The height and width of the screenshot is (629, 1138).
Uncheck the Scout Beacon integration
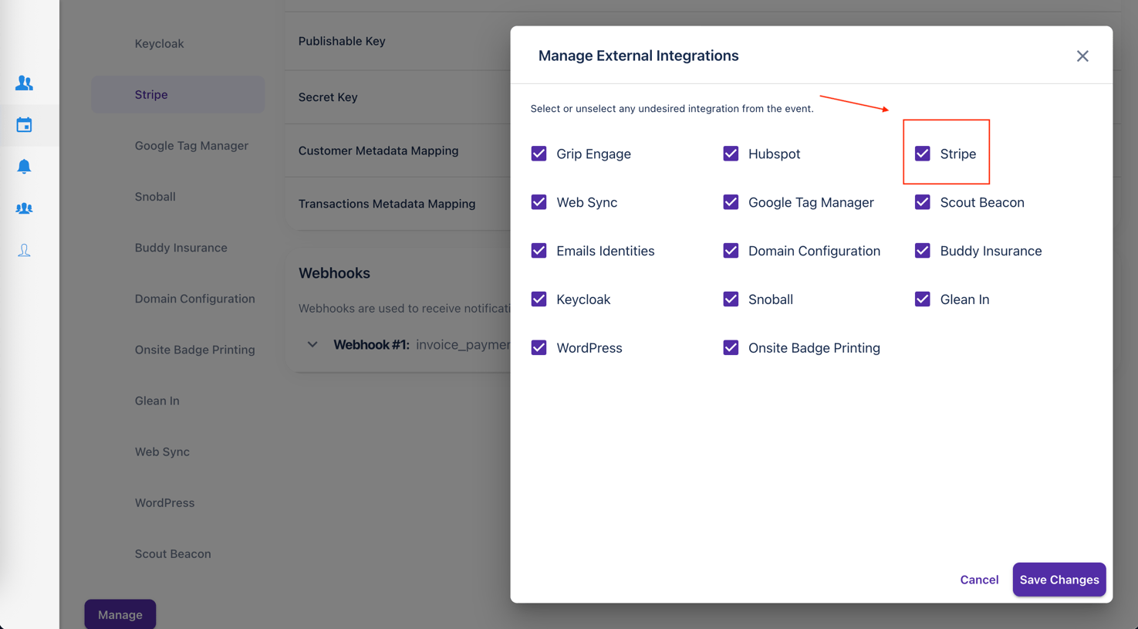923,202
